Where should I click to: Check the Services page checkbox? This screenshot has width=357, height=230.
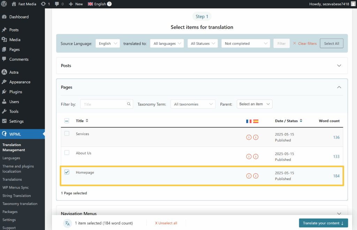67,134
